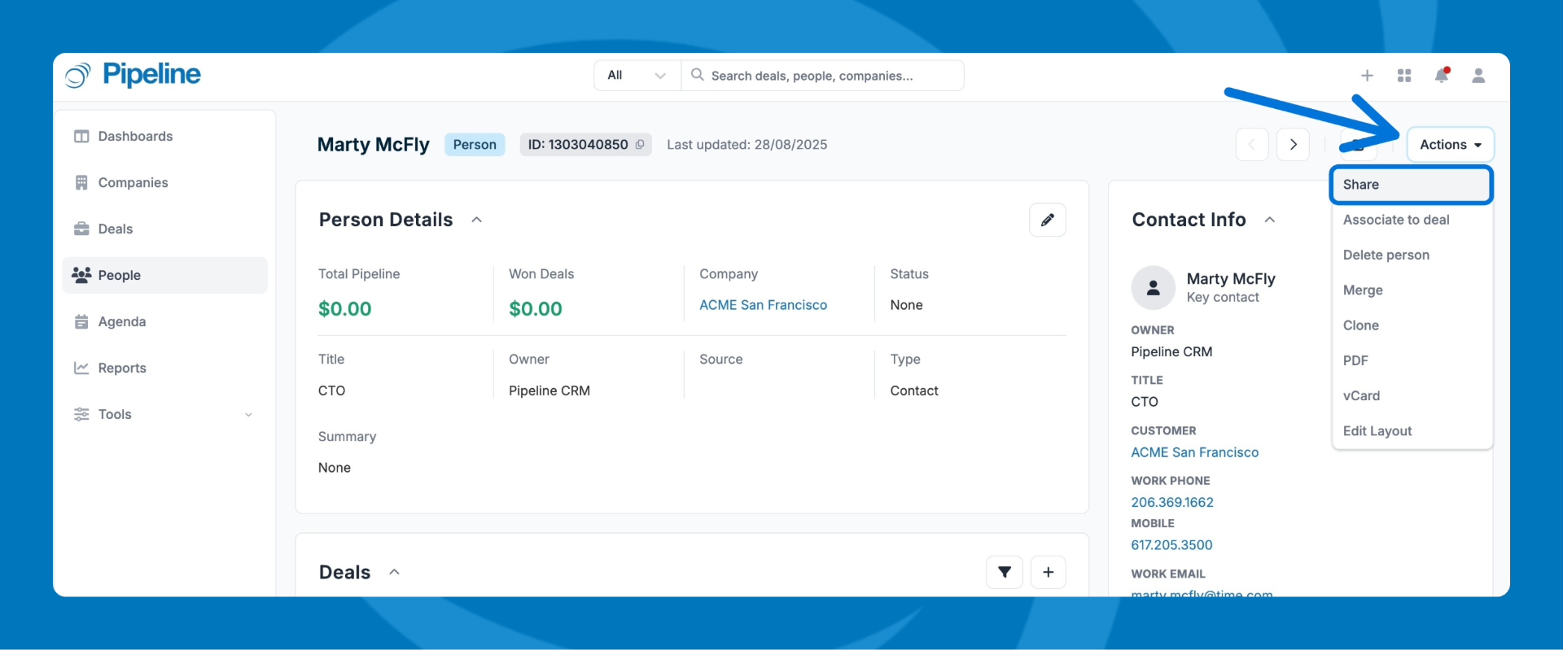Screen dimensions: 1563x650
Task: Choose Associate to deal
Action: pos(1412,220)
